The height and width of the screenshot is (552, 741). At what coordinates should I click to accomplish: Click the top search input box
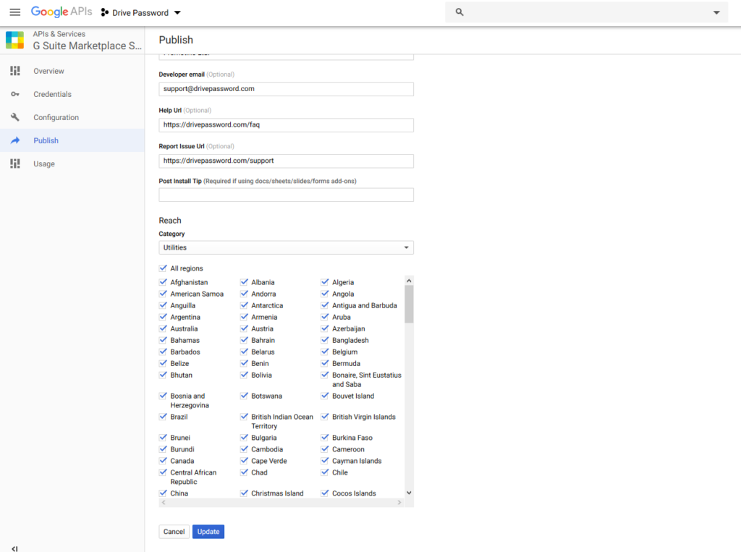click(x=586, y=12)
